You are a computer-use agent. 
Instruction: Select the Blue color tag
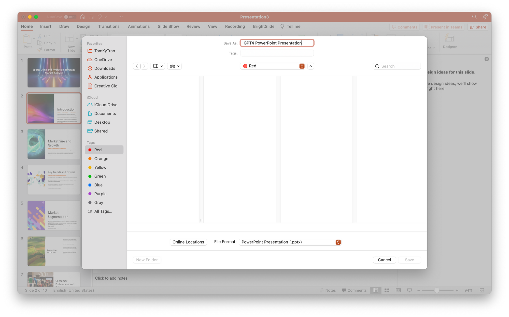pyautogui.click(x=98, y=185)
